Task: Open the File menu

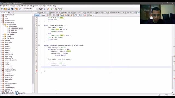Action: tap(1, 6)
